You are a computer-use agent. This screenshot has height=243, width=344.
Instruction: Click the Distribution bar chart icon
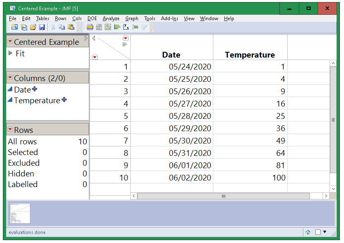[x=117, y=27]
